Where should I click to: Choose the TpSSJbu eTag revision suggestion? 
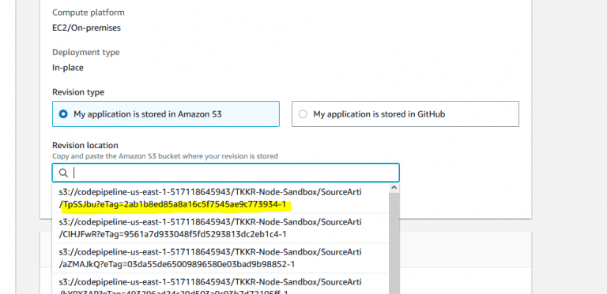click(221, 198)
